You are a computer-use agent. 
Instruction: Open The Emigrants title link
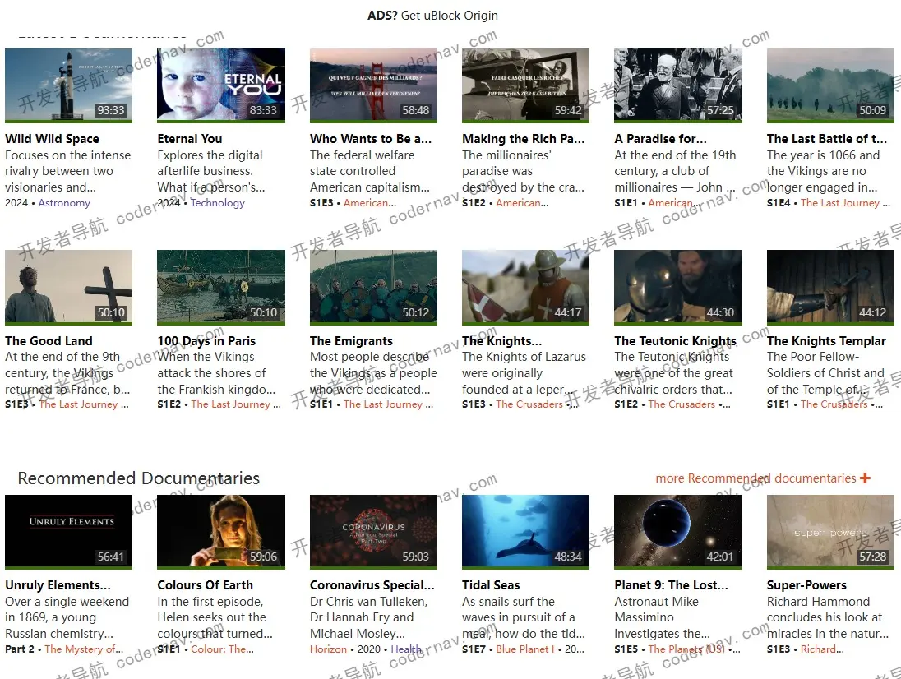tap(351, 341)
